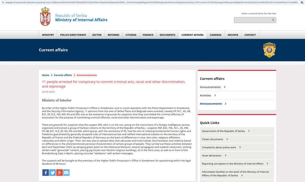
Task: Click the police badge emblem in banner
Action: click(x=269, y=50)
